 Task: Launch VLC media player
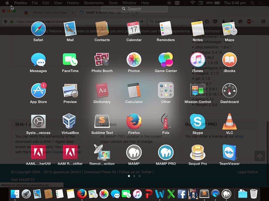229,122
